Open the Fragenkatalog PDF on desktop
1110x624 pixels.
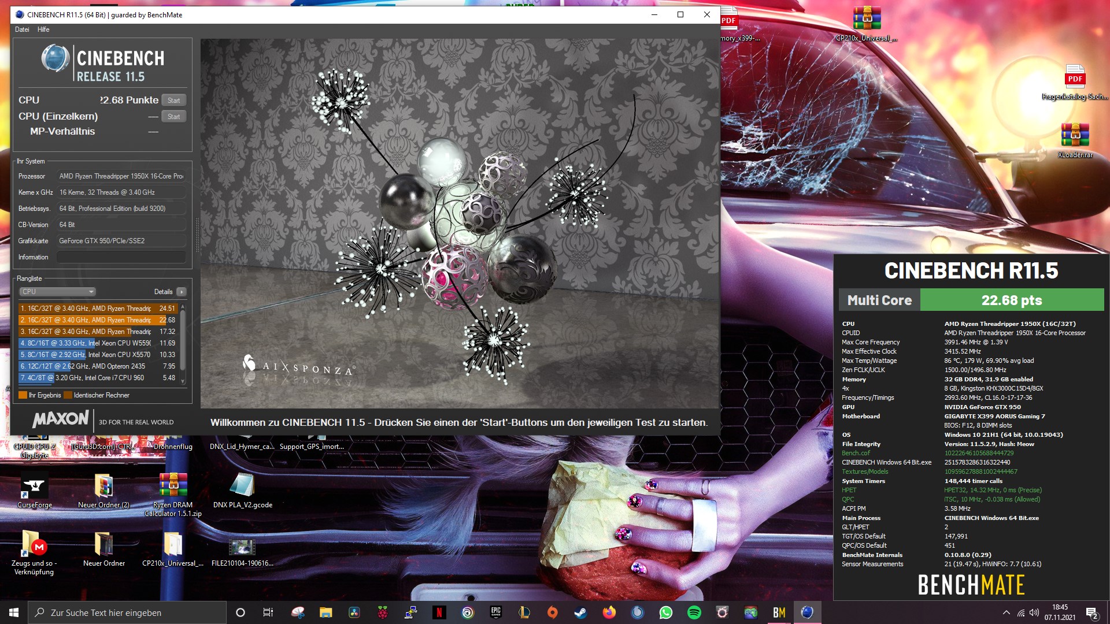(1075, 82)
